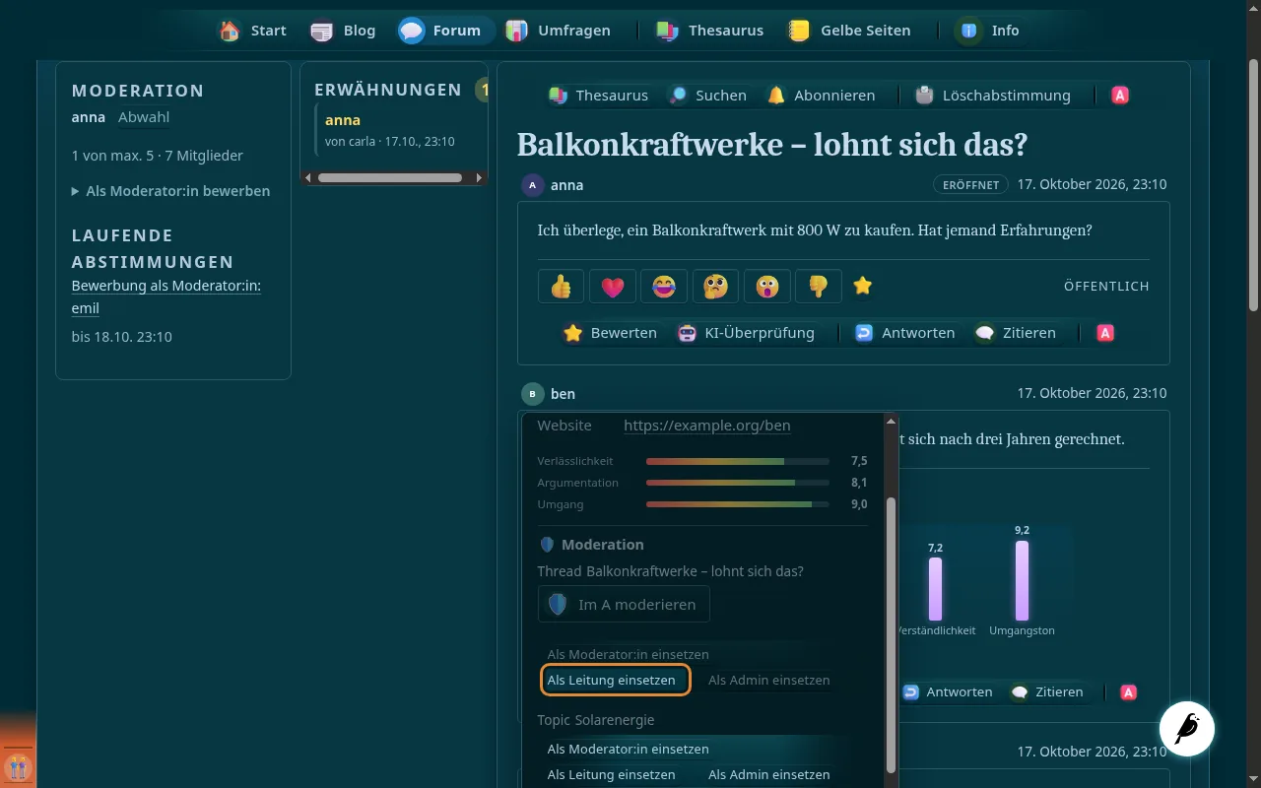Go to the Blog section
Screen dimensions: 1261x788
tap(343, 31)
